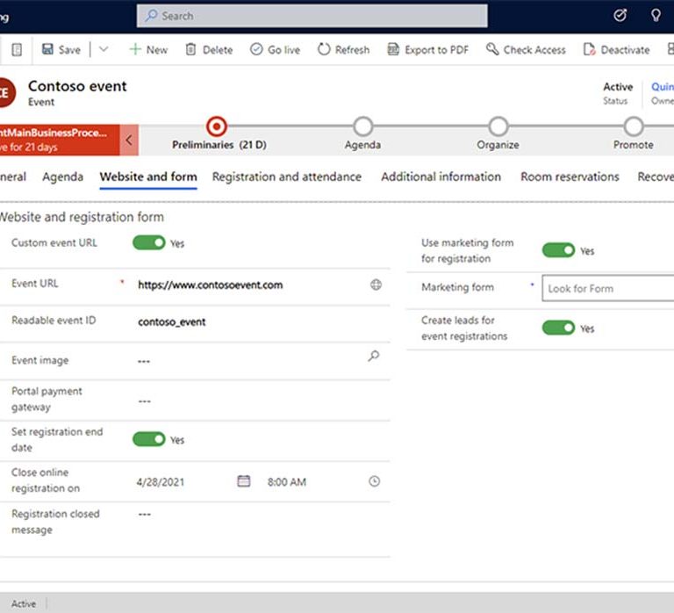Image resolution: width=674 pixels, height=613 pixels.
Task: Click the Check Access key icon
Action: (x=492, y=49)
